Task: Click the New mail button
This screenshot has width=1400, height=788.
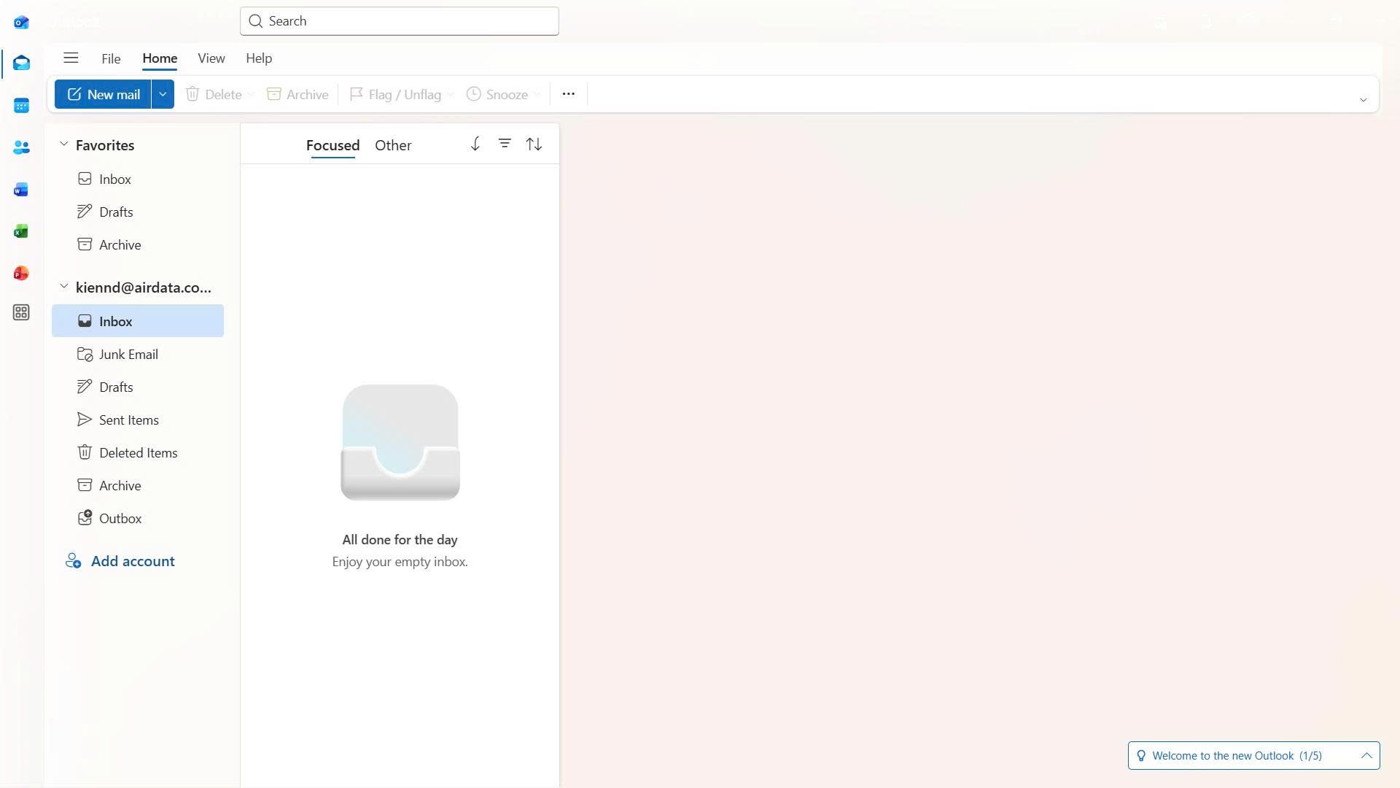Action: pyautogui.click(x=103, y=94)
